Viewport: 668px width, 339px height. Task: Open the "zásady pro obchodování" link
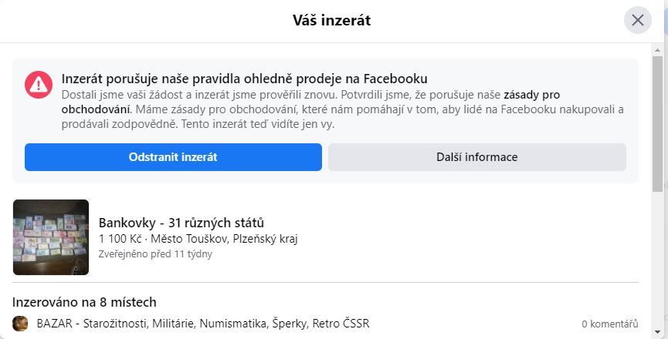(531, 95)
